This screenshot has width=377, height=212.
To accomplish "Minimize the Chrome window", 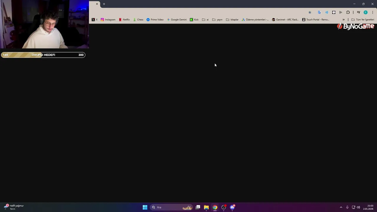I will (354, 4).
